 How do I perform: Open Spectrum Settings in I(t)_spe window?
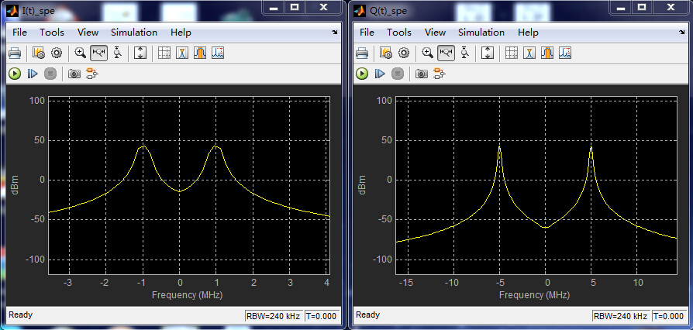39,53
